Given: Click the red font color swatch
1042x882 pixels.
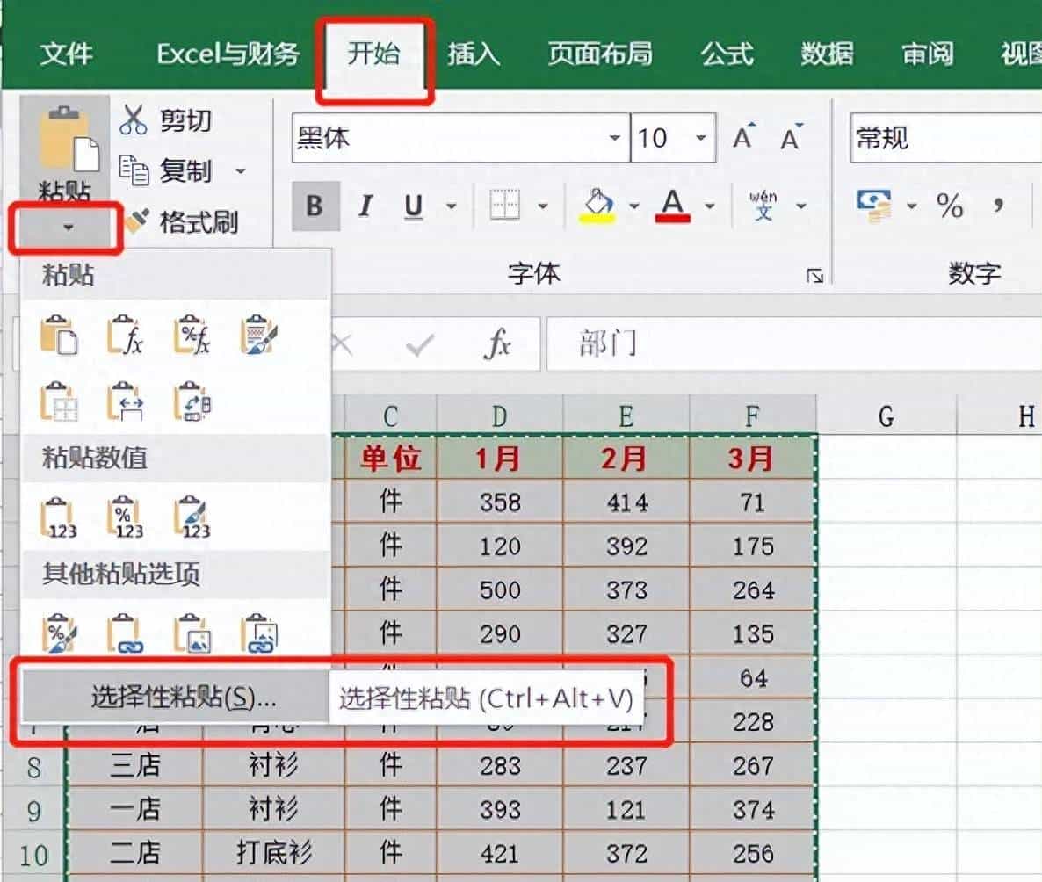Looking at the screenshot, I should (671, 217).
